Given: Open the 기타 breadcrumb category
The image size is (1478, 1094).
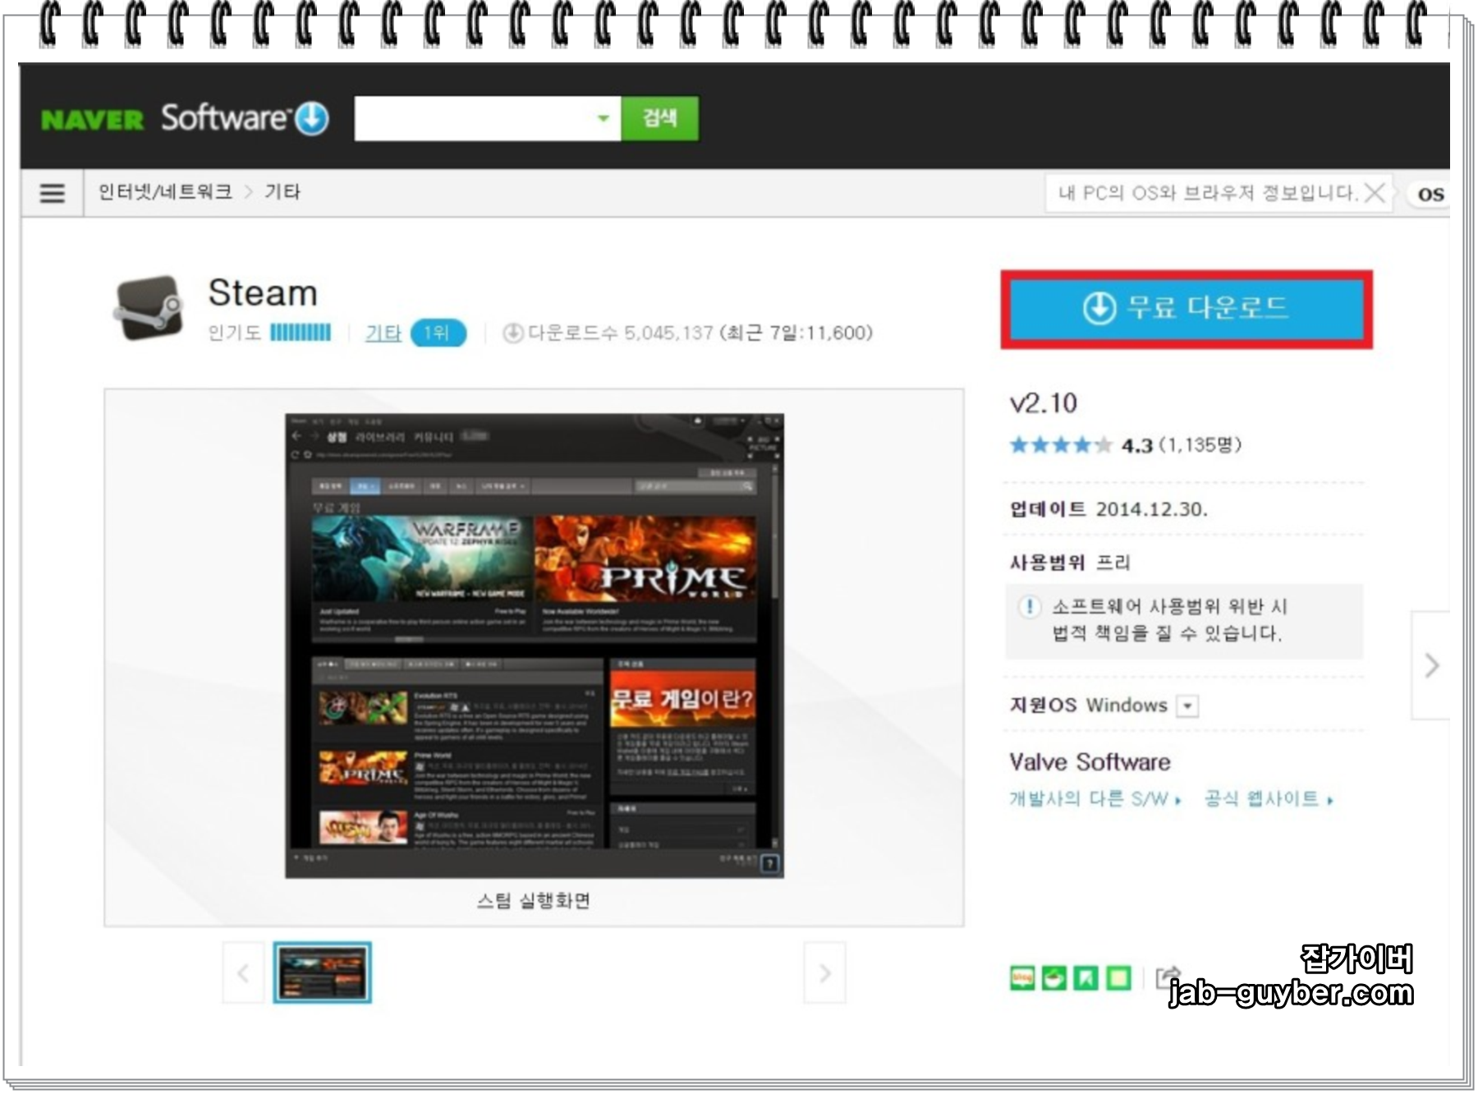Looking at the screenshot, I should click(282, 192).
